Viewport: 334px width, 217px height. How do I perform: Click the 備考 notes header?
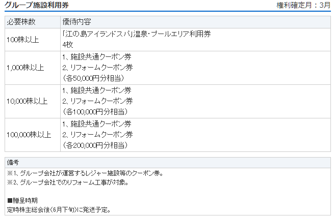click(13, 163)
